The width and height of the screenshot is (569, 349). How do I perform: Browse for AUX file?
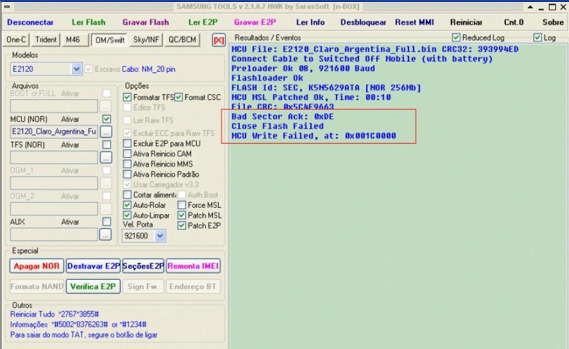click(105, 235)
